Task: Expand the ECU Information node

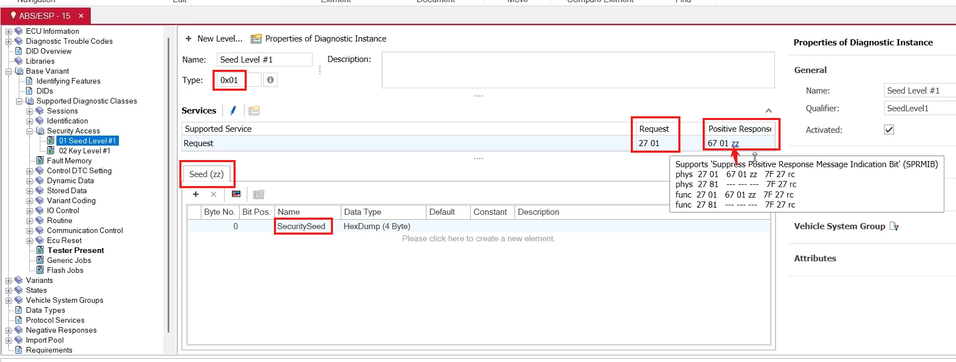Action: [8, 32]
